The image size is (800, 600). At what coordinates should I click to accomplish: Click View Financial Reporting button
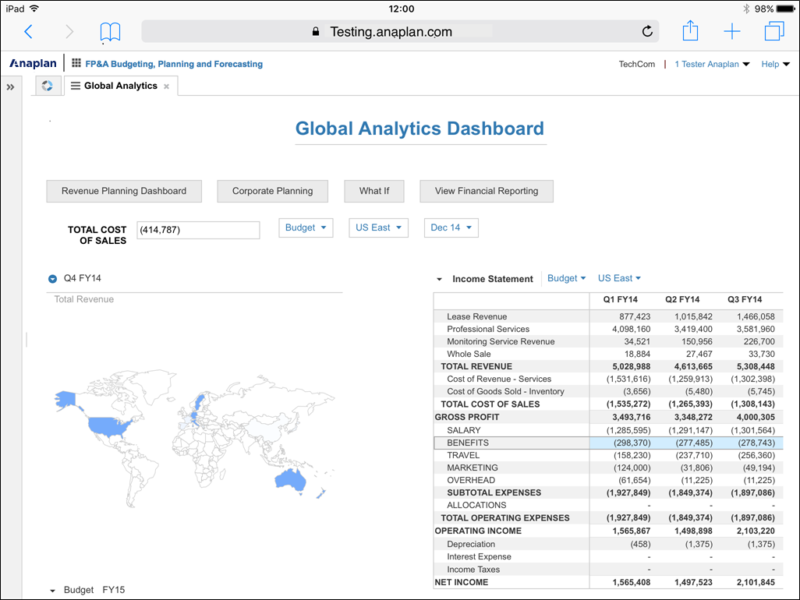pyautogui.click(x=487, y=191)
